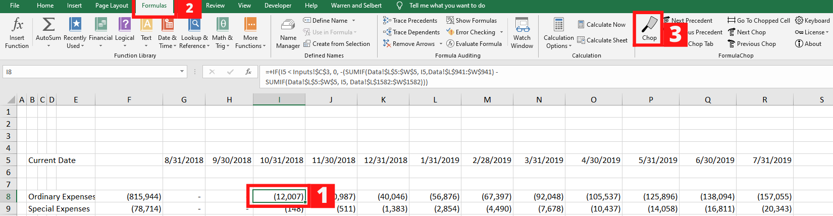Switch to the Page Layout tab

112,6
